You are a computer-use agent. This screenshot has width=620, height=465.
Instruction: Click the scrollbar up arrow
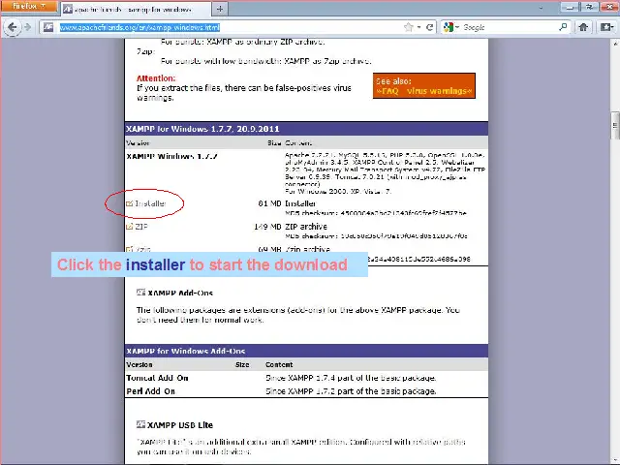pyautogui.click(x=615, y=43)
